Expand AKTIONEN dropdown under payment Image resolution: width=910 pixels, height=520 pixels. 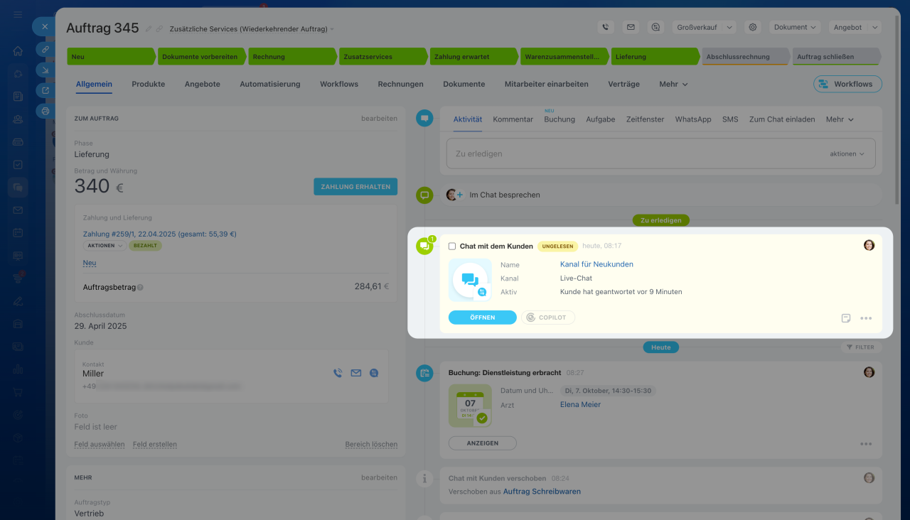pyautogui.click(x=105, y=246)
